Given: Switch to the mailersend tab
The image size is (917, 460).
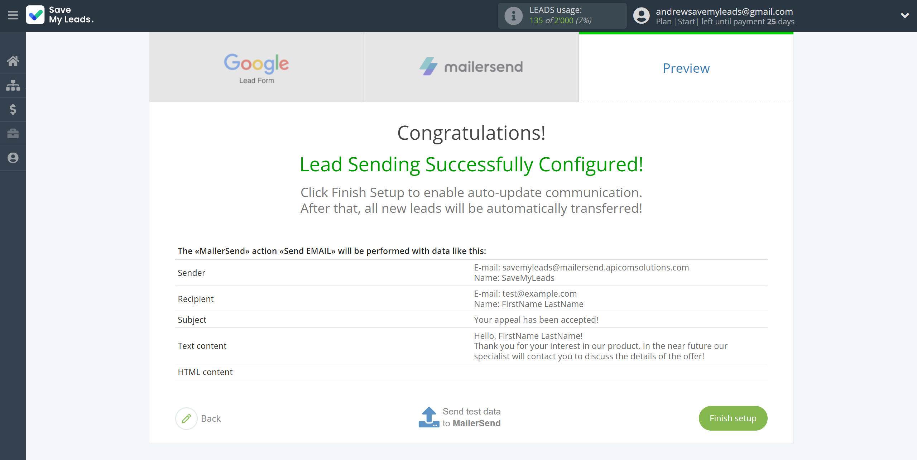Looking at the screenshot, I should tap(471, 67).
